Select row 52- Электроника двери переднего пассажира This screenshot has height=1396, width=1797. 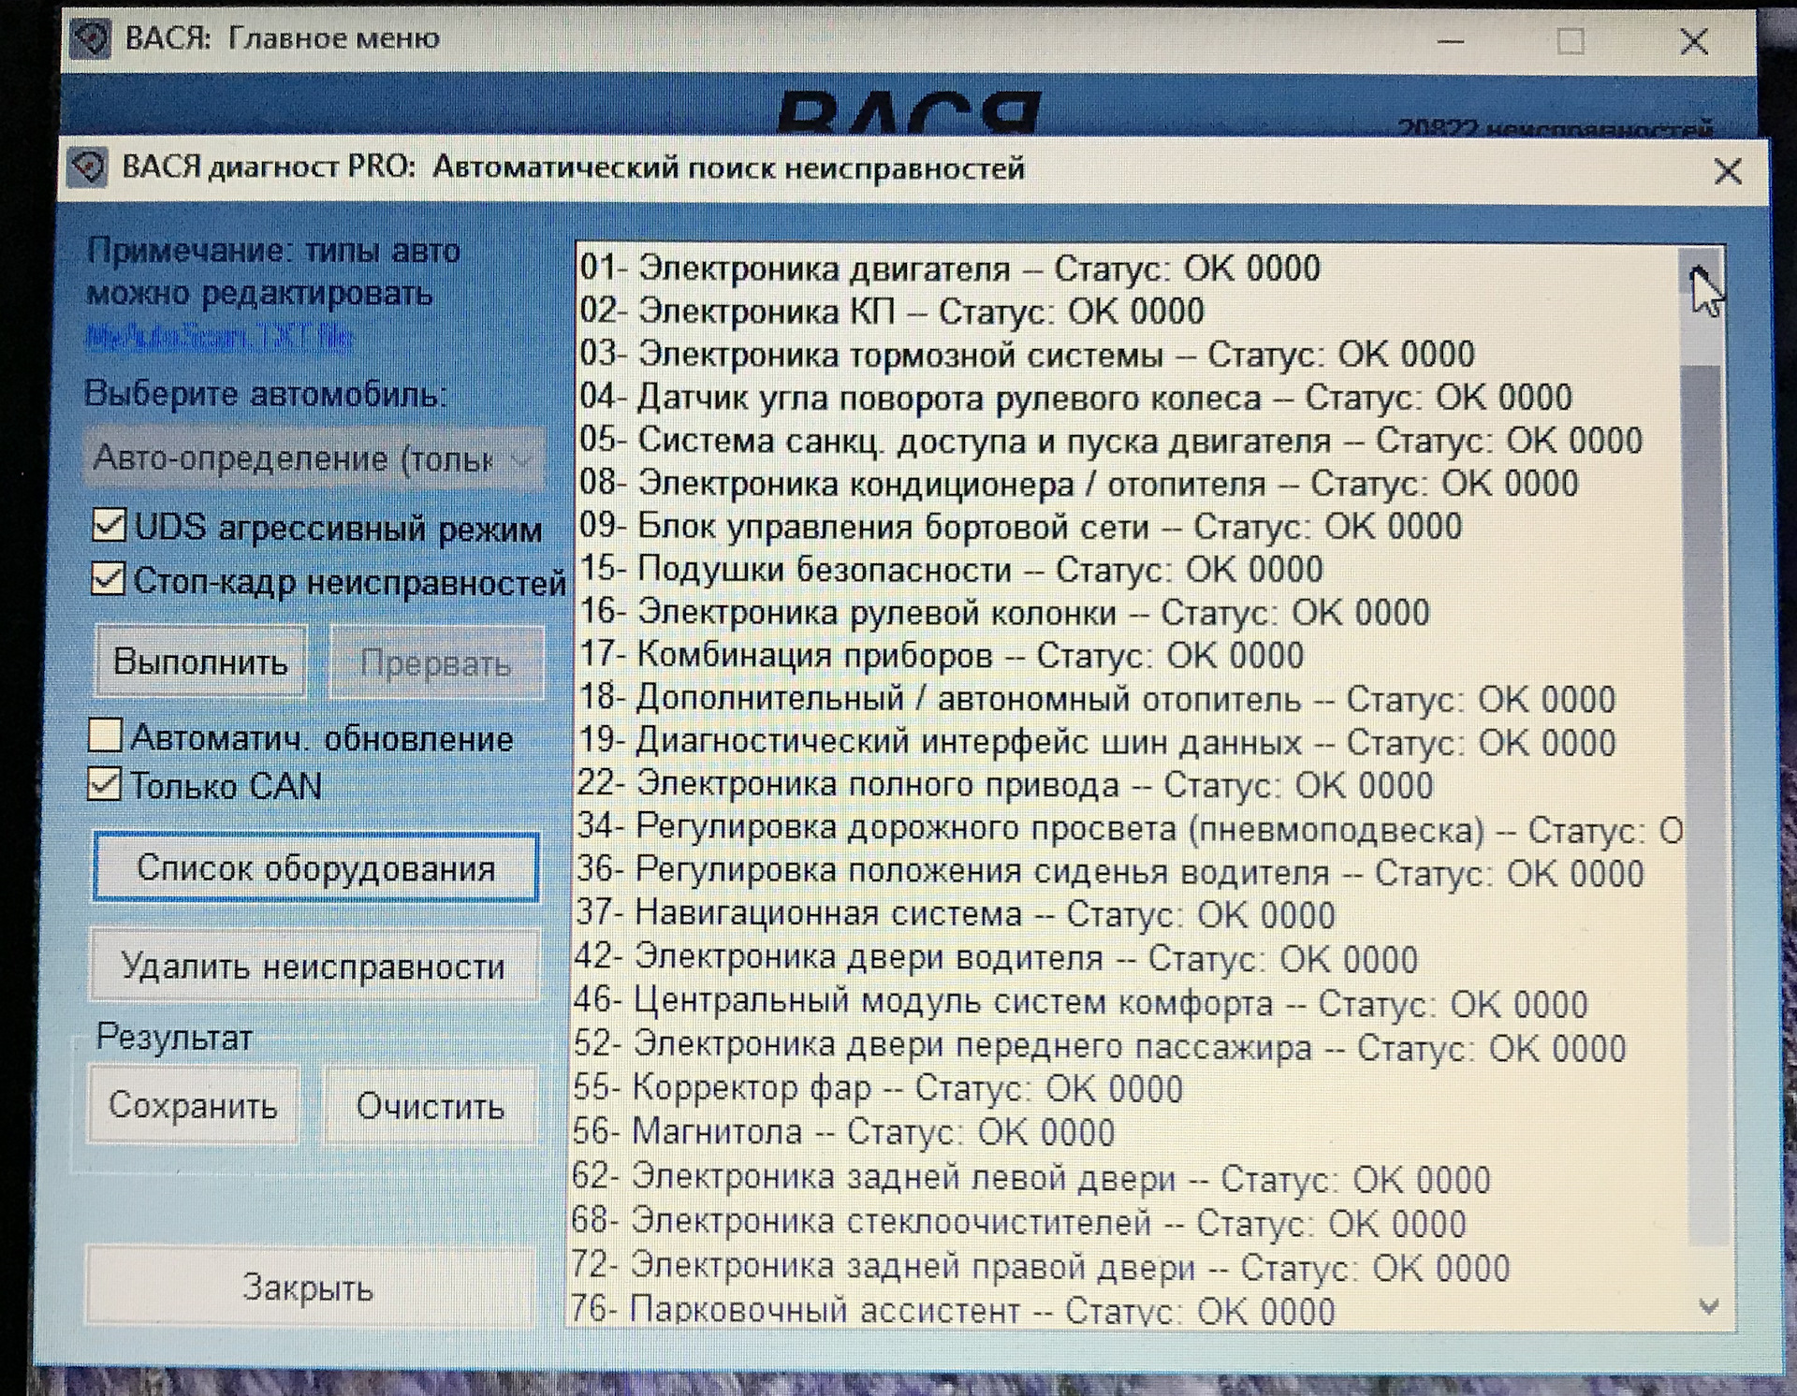coord(1100,1046)
